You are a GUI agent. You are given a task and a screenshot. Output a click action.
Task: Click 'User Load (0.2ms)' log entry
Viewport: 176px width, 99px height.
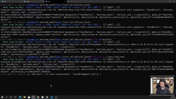(13, 25)
